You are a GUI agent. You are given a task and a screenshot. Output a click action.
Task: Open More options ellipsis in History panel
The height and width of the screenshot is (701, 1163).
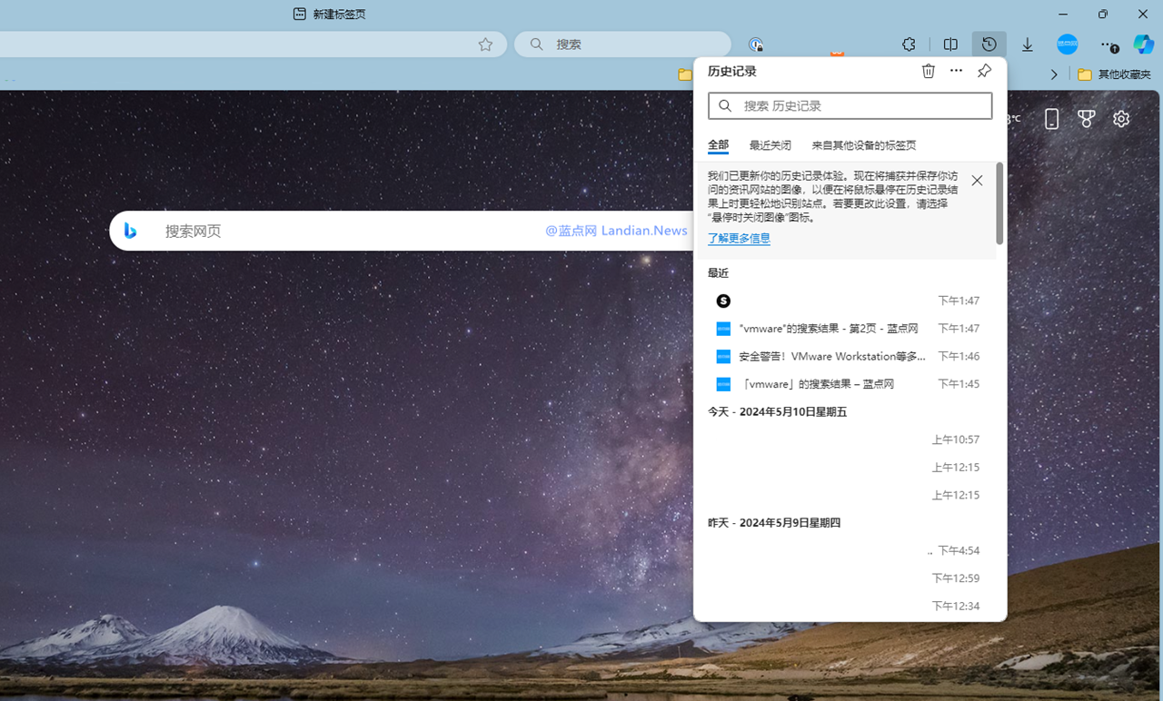coord(956,71)
